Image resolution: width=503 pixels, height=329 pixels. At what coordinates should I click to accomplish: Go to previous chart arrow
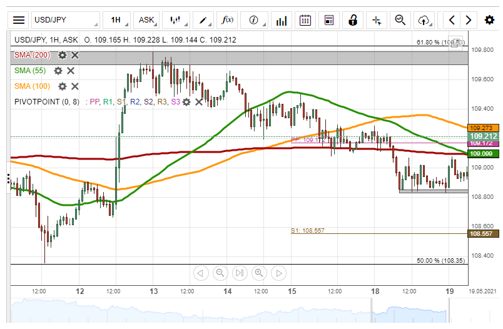point(452,20)
